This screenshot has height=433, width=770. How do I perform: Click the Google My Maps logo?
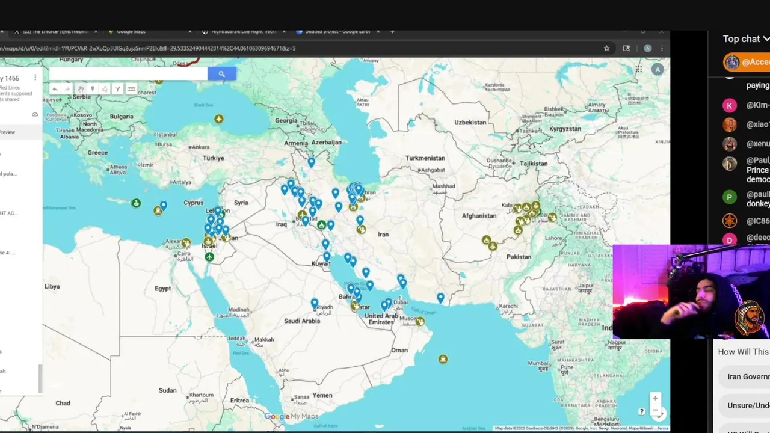coord(291,416)
